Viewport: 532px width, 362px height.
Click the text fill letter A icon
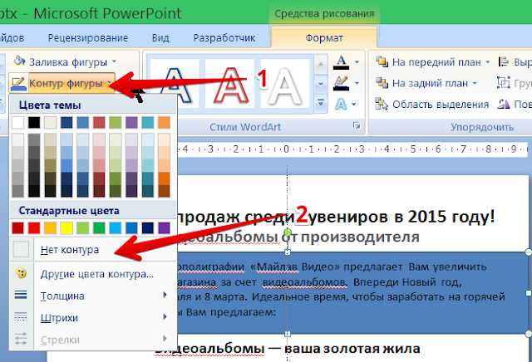[341, 62]
